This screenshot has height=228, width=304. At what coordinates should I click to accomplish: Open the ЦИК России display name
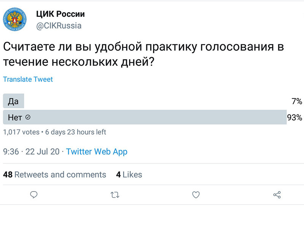click(x=60, y=14)
